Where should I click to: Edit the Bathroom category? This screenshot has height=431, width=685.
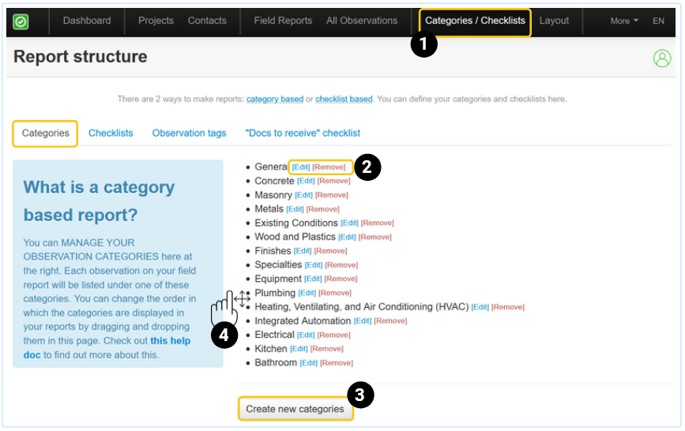(x=308, y=363)
